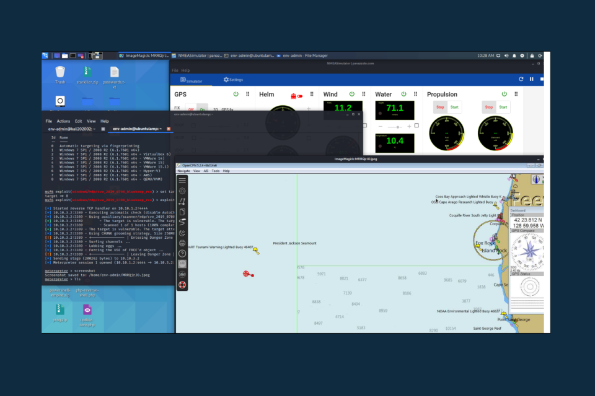Switch to the Settings tab in NMEASimulator

point(234,80)
